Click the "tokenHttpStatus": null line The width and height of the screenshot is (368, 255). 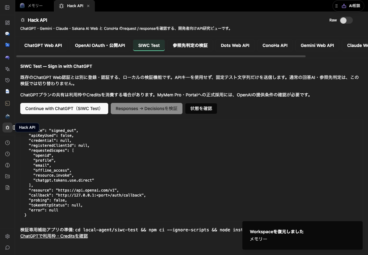[x=56, y=205]
